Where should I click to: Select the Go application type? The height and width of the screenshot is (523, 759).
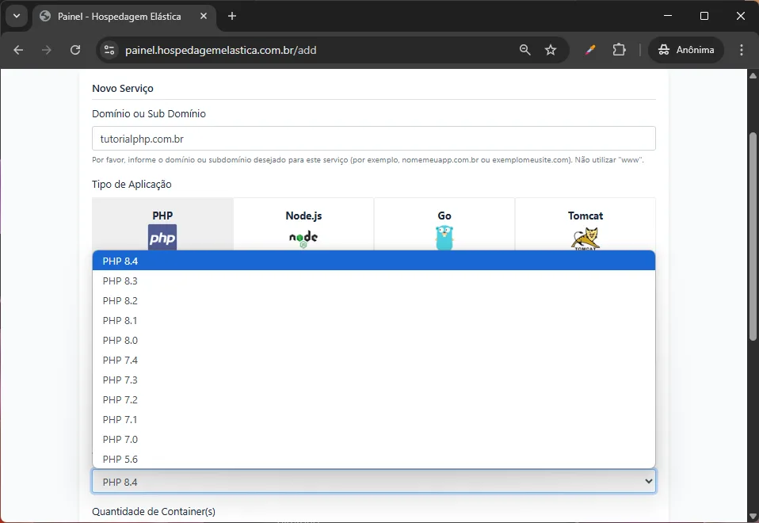(x=444, y=224)
